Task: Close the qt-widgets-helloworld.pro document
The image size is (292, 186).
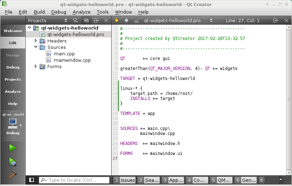Action: tap(286, 20)
